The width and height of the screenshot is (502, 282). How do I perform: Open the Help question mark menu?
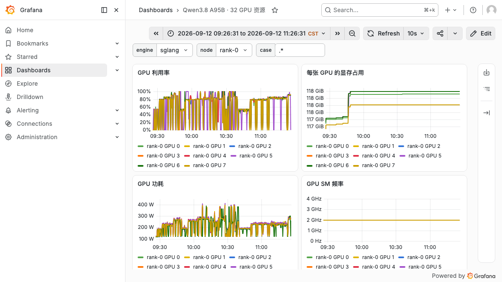click(x=473, y=10)
